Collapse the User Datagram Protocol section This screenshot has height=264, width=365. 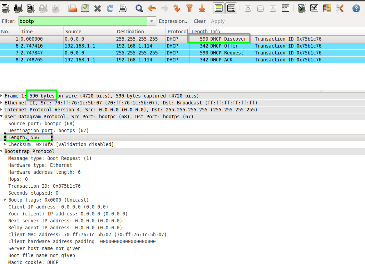point(3,117)
